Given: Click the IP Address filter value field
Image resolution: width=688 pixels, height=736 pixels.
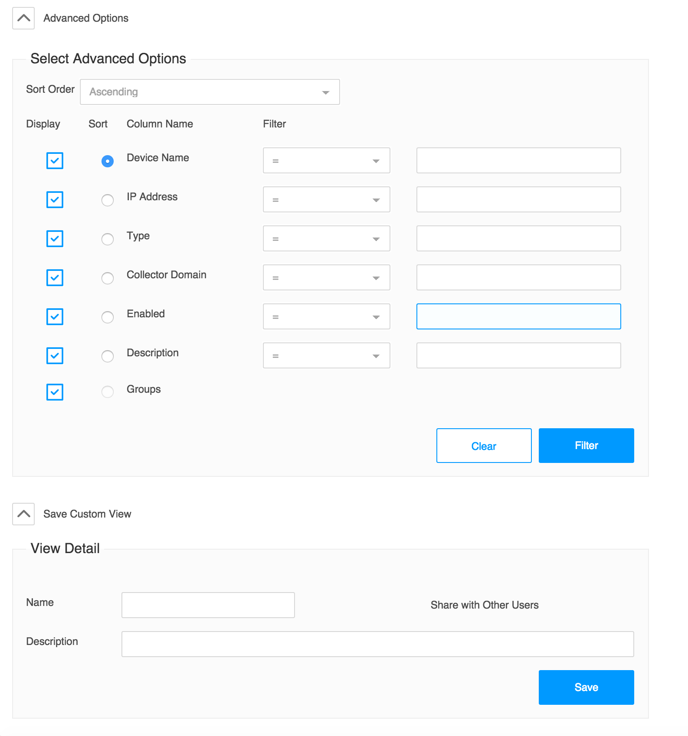Looking at the screenshot, I should 518,200.
